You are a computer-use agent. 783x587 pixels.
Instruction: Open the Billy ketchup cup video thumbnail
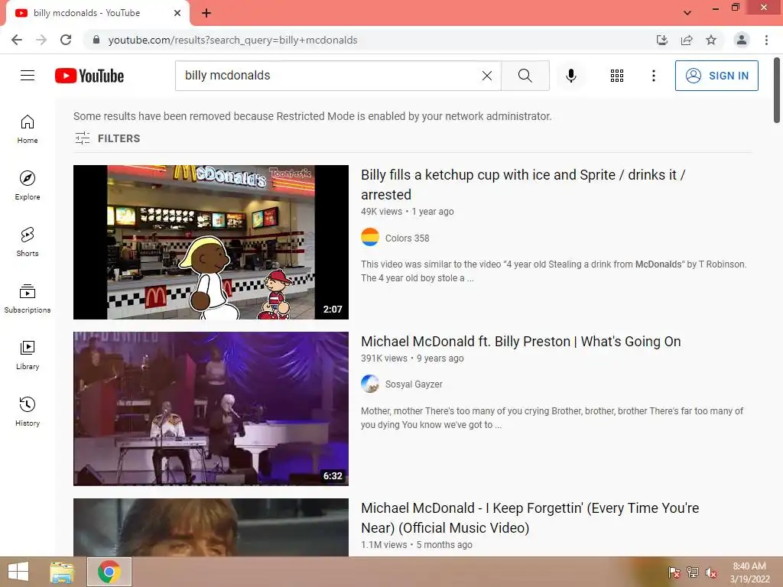211,242
